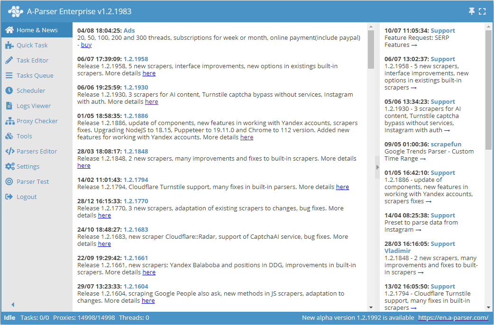Collapse the left sidebar with arrow
Image resolution: width=494 pixels, height=325 pixels.
[x=13, y=305]
